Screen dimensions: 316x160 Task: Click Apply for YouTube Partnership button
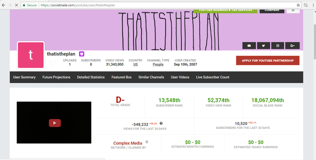pos(268,61)
